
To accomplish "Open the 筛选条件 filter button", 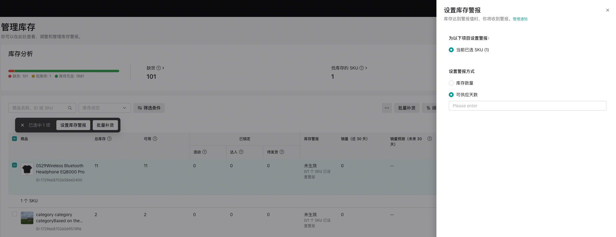I will click(x=149, y=108).
